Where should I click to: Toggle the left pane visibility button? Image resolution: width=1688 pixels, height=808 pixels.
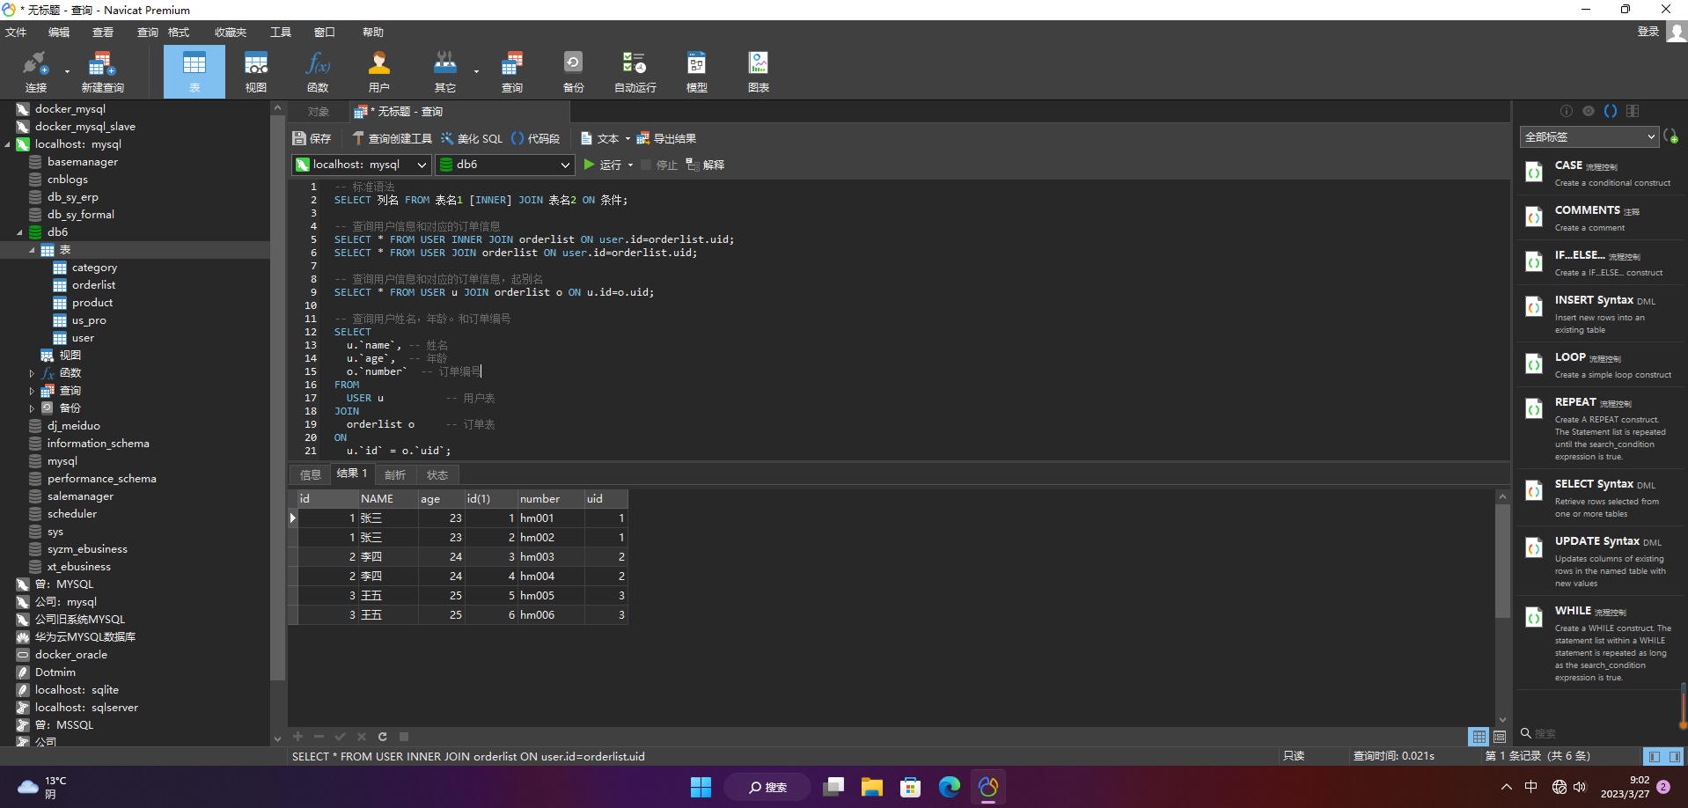(x=1655, y=756)
